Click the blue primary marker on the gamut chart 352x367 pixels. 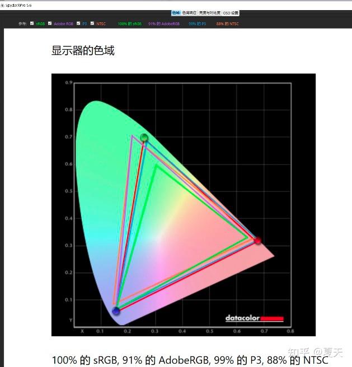(116, 311)
